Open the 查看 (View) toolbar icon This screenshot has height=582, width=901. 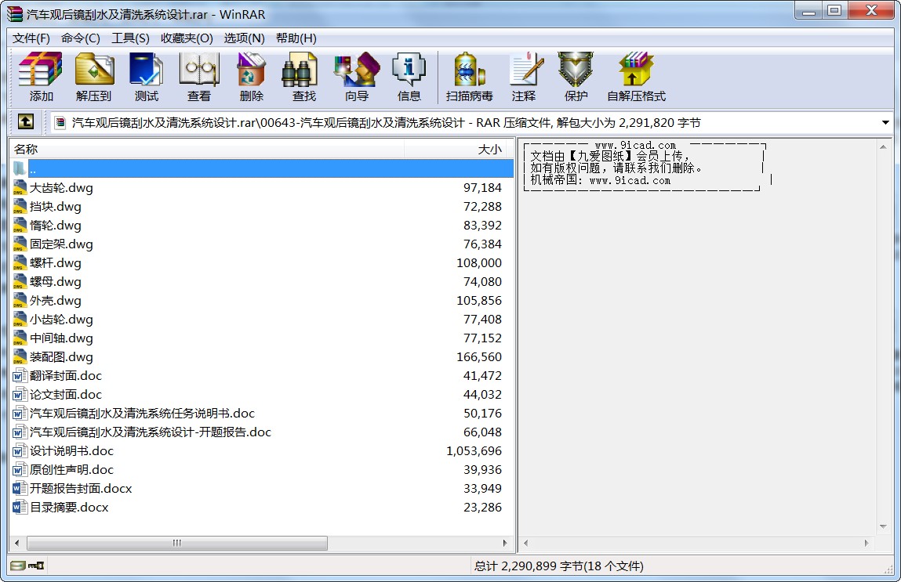pyautogui.click(x=198, y=77)
